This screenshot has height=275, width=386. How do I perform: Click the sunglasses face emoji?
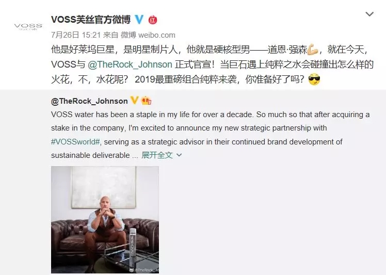click(314, 79)
